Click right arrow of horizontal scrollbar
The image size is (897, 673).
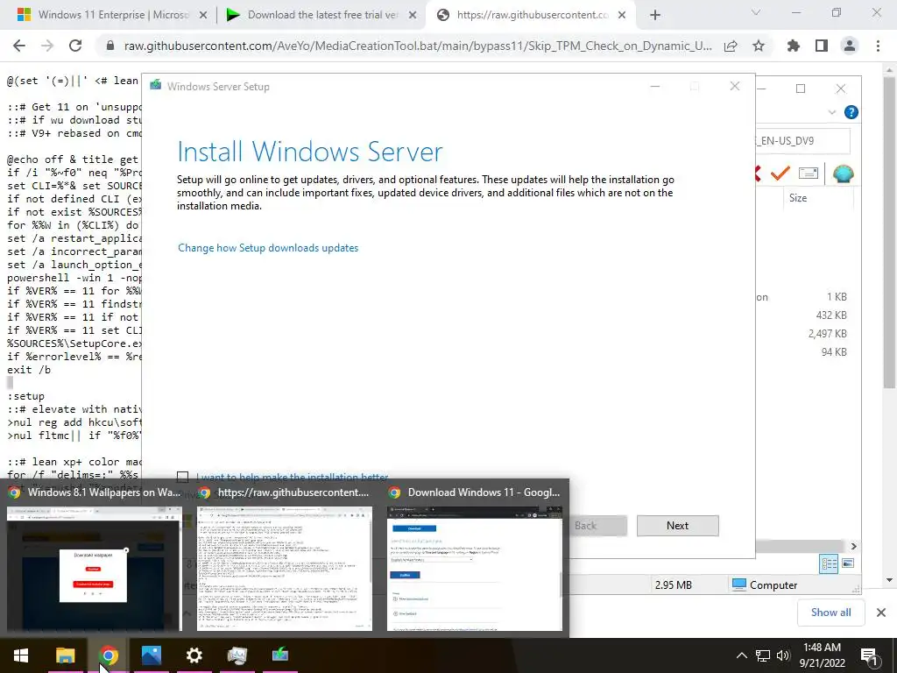pos(853,546)
